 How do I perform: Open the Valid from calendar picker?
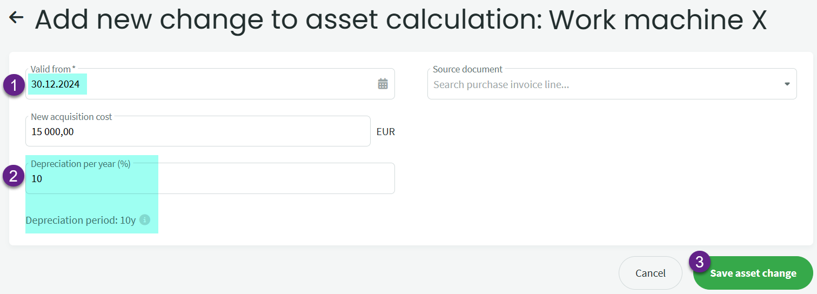tap(383, 84)
